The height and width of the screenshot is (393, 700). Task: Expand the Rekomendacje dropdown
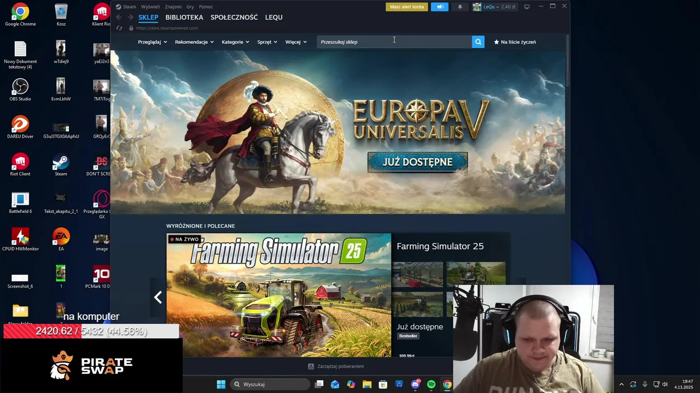(x=194, y=41)
